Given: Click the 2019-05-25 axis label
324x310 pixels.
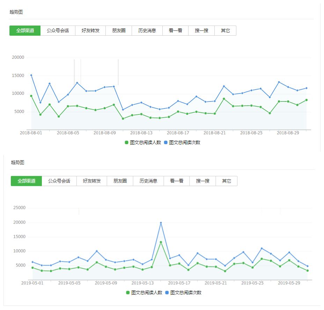Looking at the screenshot, I should 252,283.
